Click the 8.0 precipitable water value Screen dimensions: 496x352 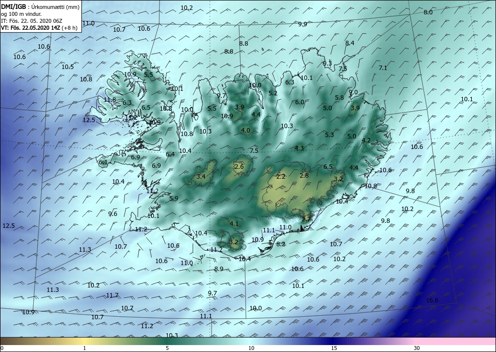[x=428, y=12]
